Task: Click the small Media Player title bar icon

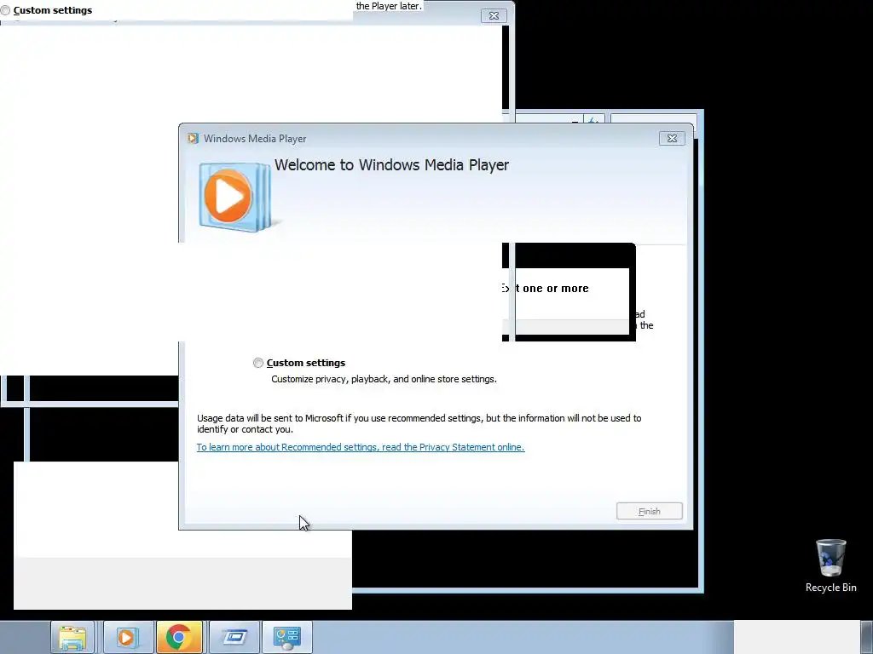Action: point(193,139)
